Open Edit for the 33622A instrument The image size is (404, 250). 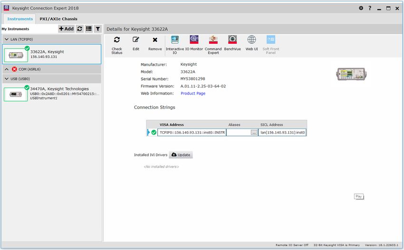coord(136,40)
